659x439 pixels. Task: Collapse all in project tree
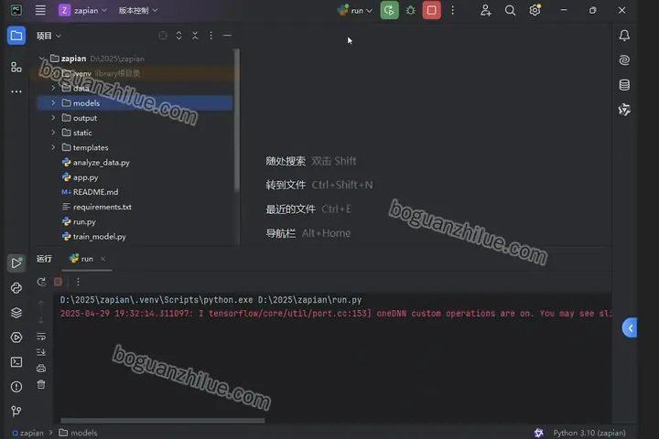coord(195,36)
